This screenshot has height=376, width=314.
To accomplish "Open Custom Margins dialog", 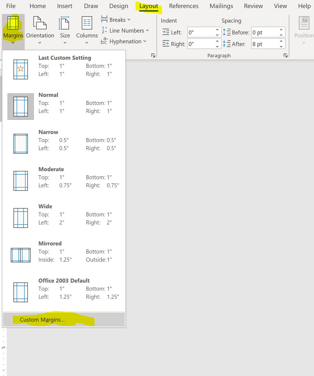I will pyautogui.click(x=64, y=319).
